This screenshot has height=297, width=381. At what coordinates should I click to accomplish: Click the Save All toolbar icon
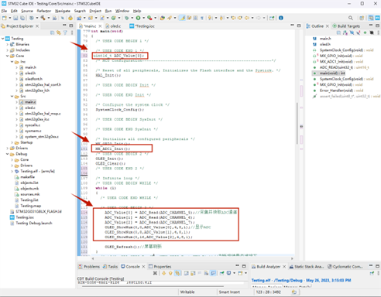point(22,18)
